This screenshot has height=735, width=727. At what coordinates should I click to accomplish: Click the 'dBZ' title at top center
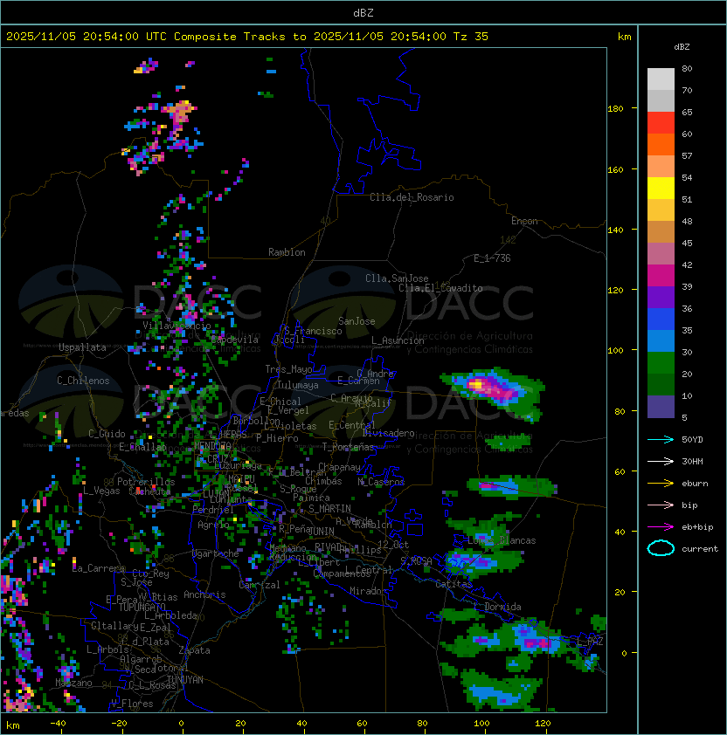[363, 12]
